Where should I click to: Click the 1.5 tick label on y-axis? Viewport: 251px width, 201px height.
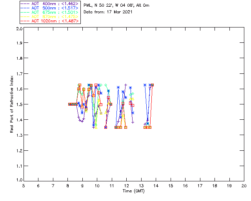pos(18,104)
